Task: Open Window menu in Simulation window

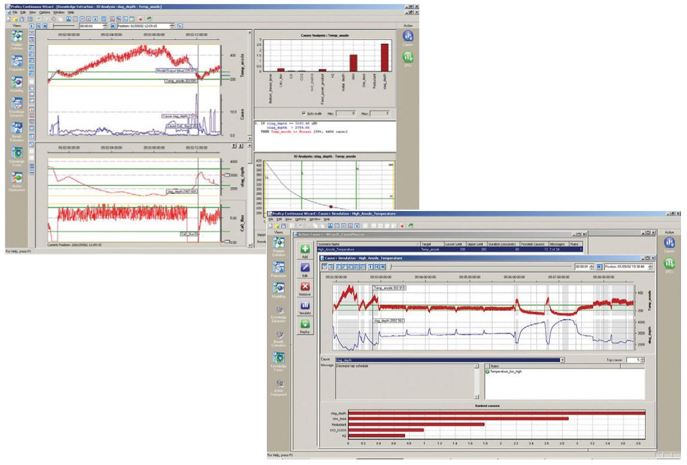Action: pos(315,219)
